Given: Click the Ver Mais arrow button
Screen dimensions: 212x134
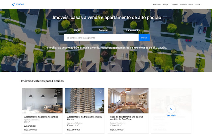Looking at the screenshot, I should [171, 109].
